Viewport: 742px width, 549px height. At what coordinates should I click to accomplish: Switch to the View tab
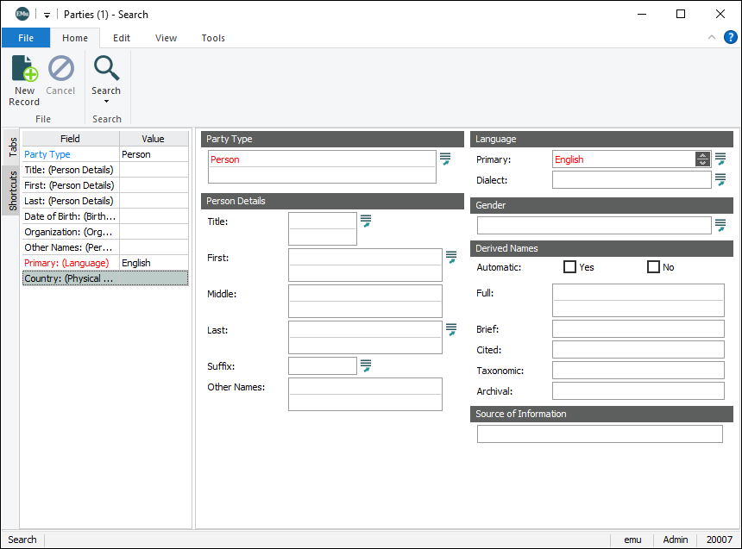coord(166,38)
